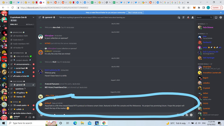This screenshot has height=126, width=224.
Task: Open the sneak-peaks channel
Action: [x=22, y=105]
